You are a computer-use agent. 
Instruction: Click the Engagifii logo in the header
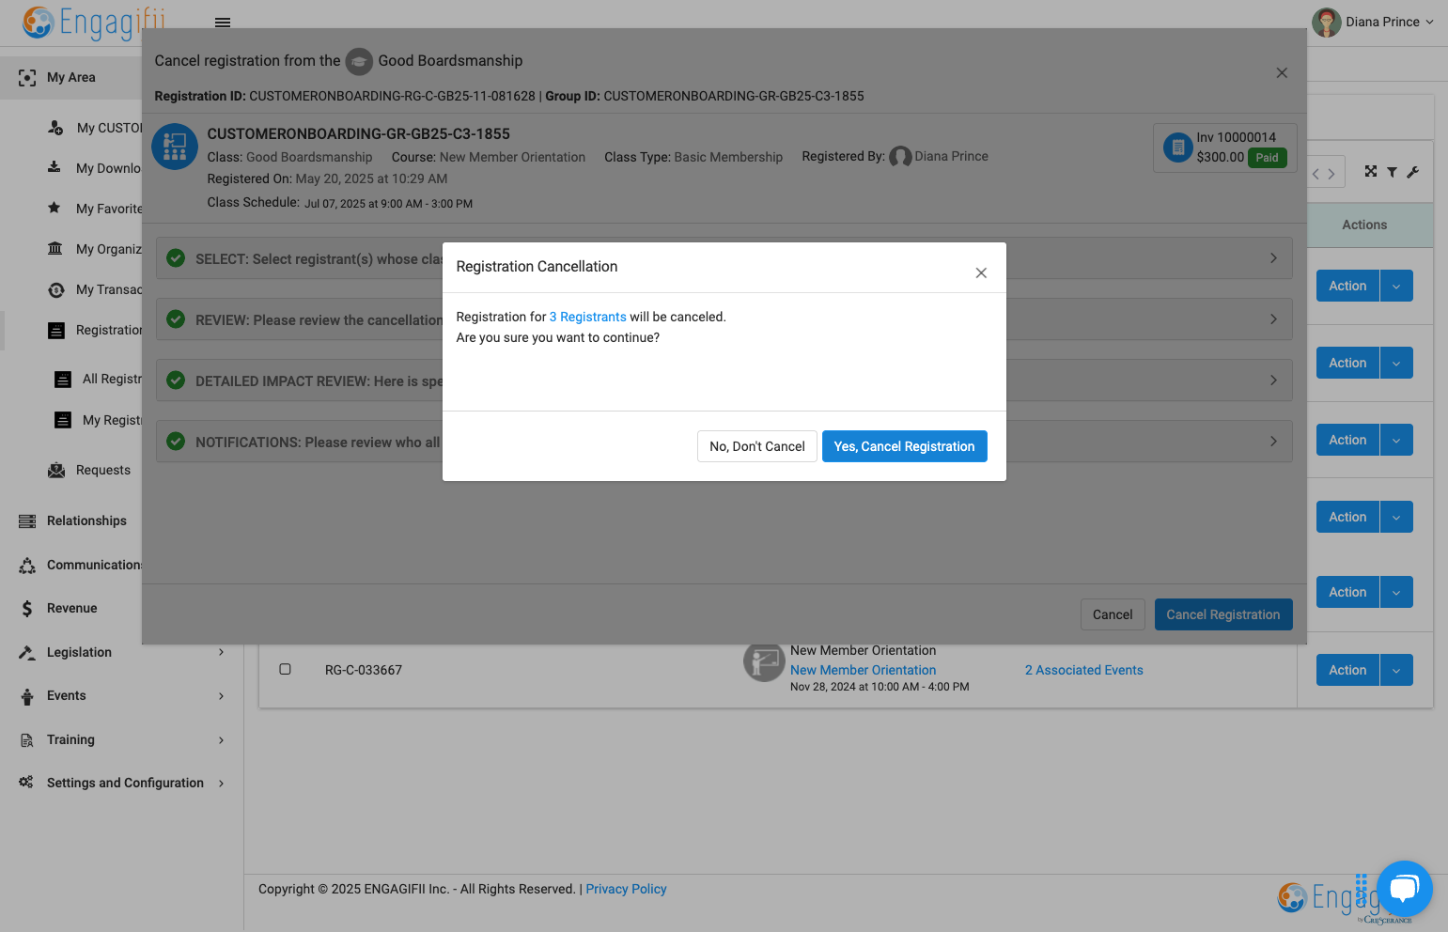94,22
